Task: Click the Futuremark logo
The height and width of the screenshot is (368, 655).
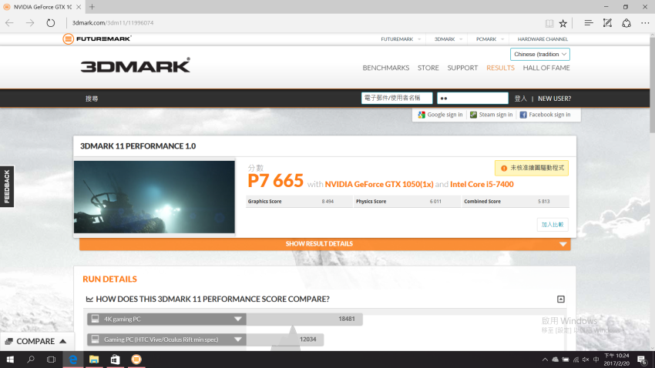Action: click(97, 38)
